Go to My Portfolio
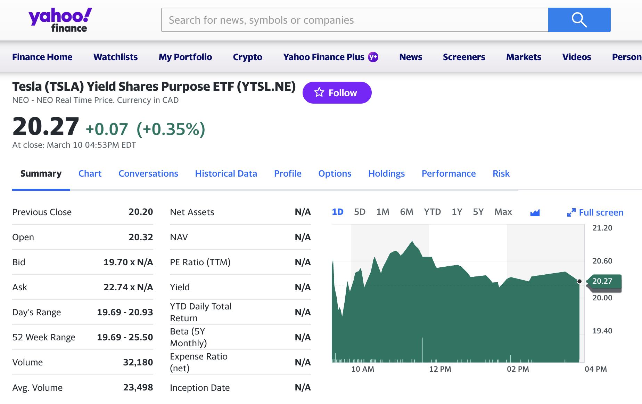The width and height of the screenshot is (642, 404). [185, 57]
